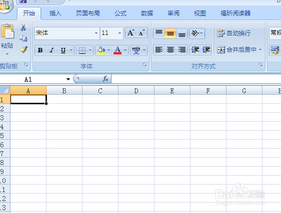Click the borders icon
Image resolution: width=281 pixels, height=213 pixels.
coord(82,50)
